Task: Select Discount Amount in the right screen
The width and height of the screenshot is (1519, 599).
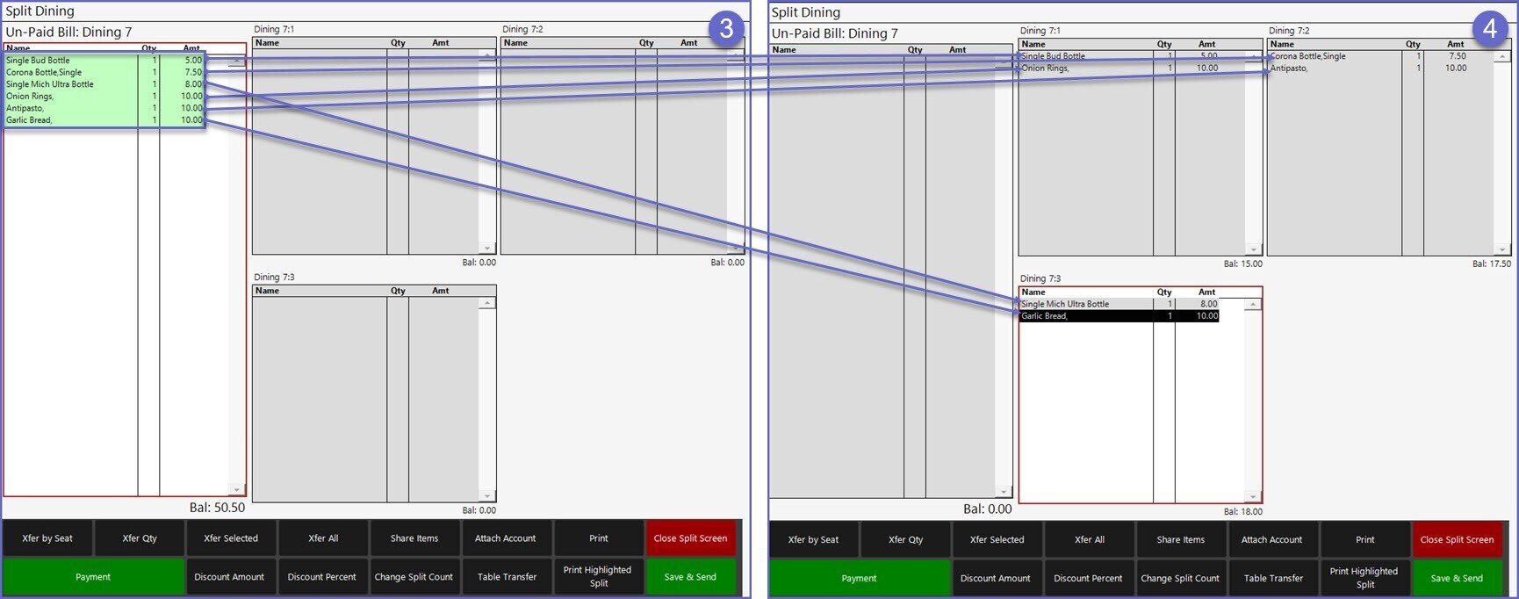Action: click(x=995, y=578)
